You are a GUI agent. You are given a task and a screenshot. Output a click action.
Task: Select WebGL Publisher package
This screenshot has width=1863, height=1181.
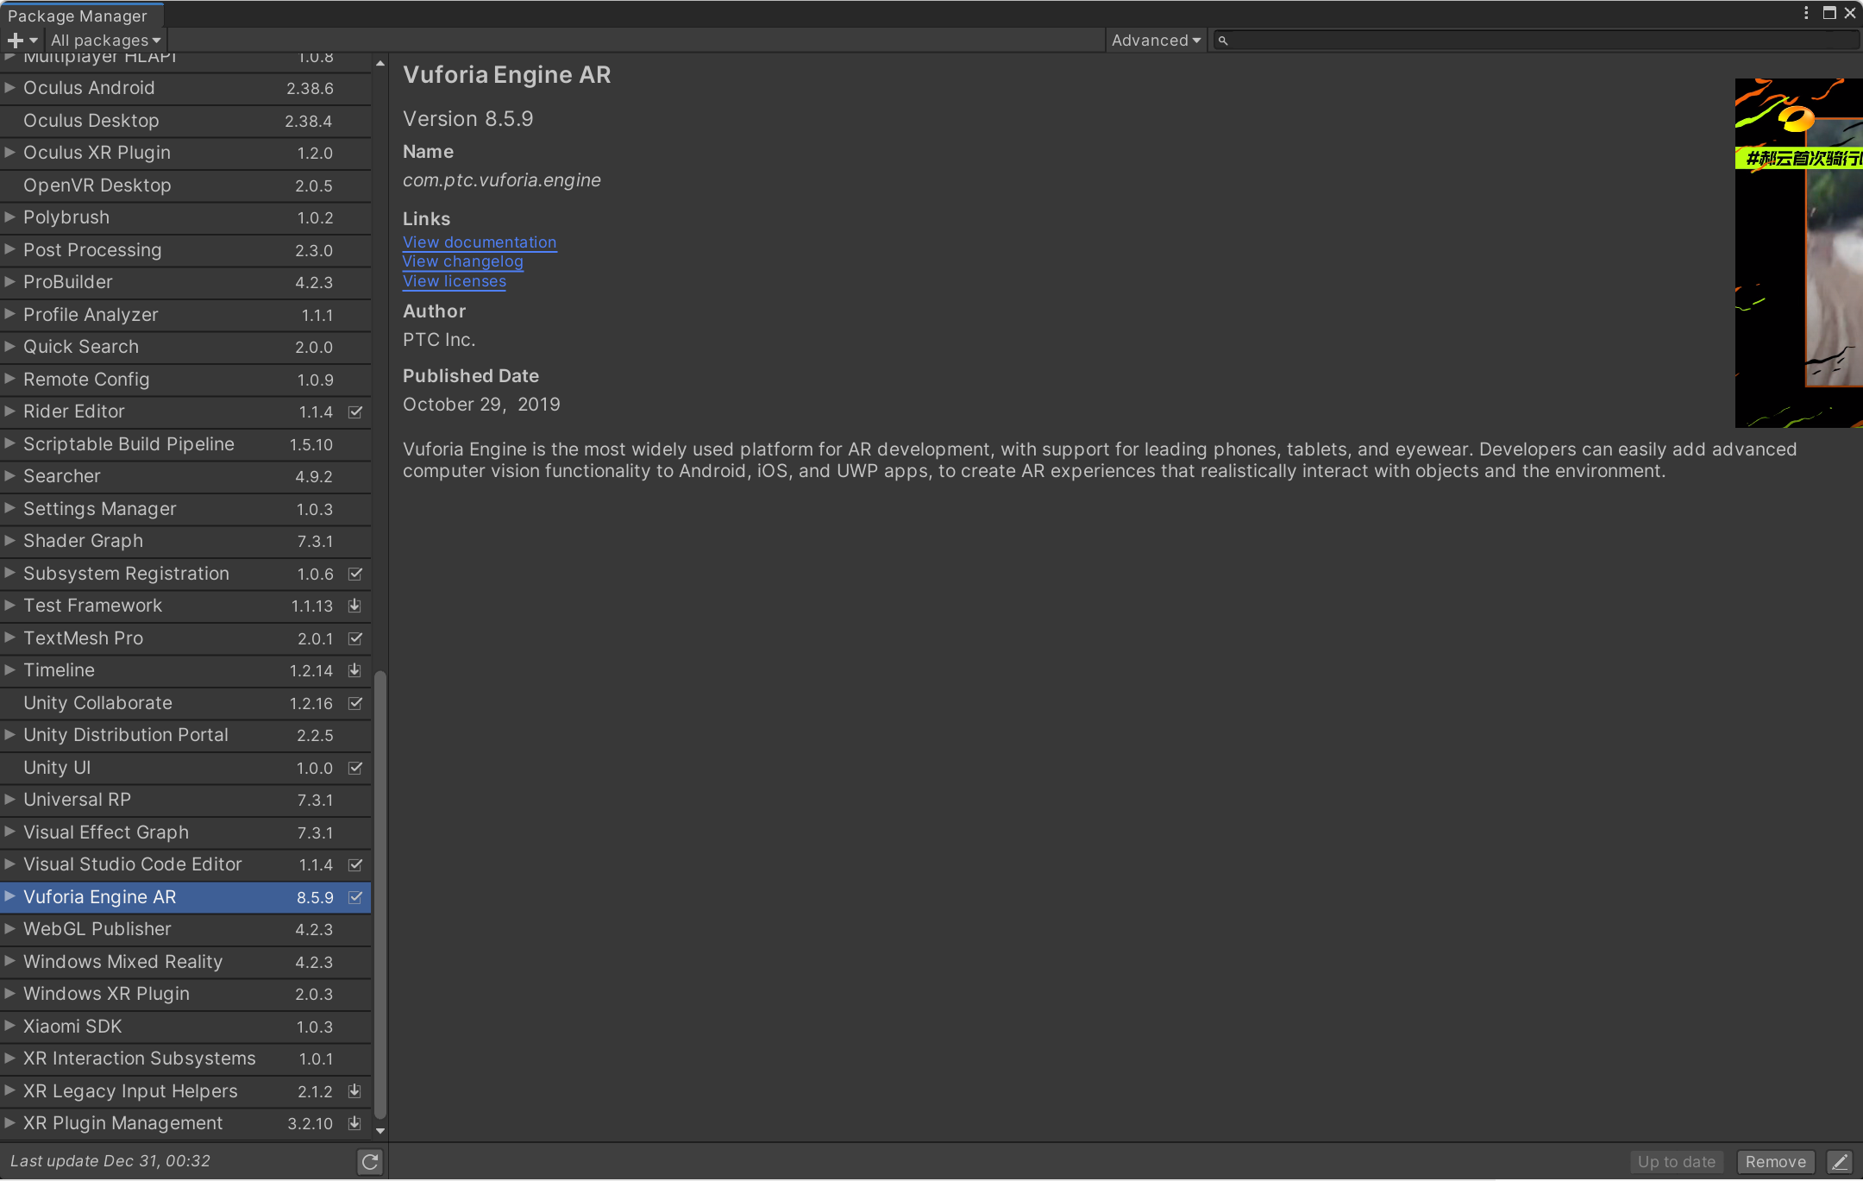click(x=185, y=929)
